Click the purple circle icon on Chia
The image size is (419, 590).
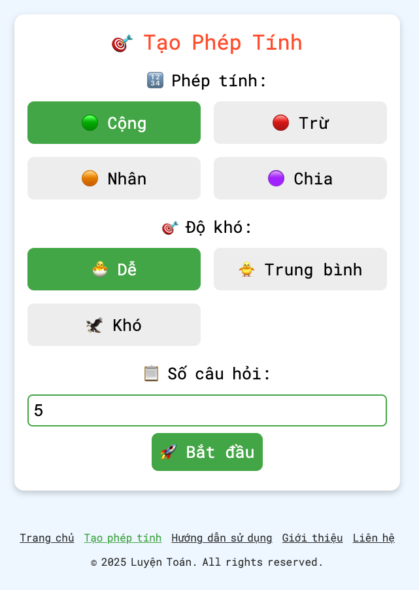click(x=276, y=179)
